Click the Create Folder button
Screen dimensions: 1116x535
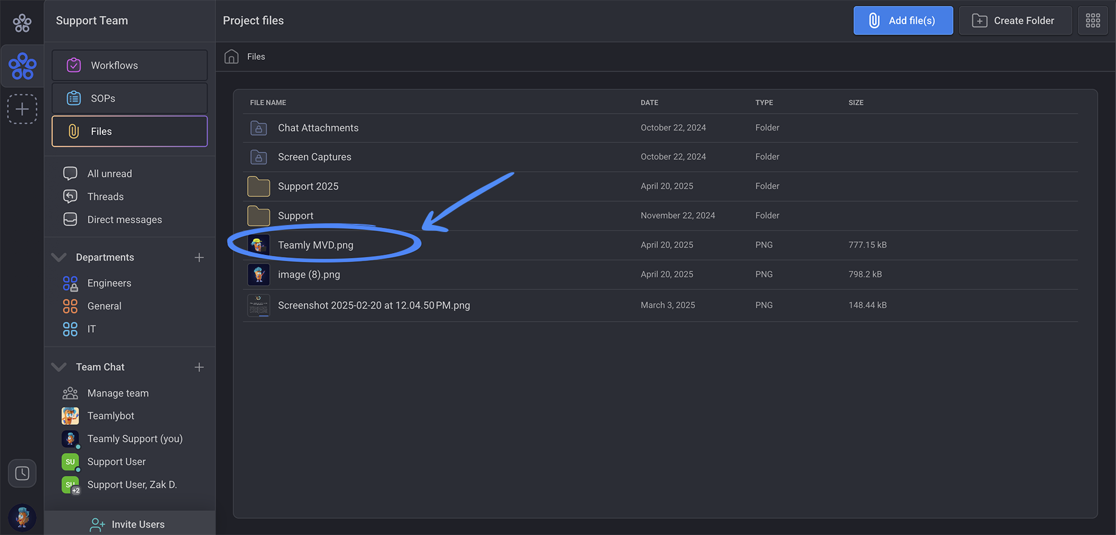pos(1015,21)
